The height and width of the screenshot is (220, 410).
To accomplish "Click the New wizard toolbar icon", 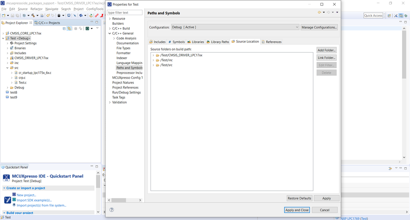I will [x=4, y=16].
